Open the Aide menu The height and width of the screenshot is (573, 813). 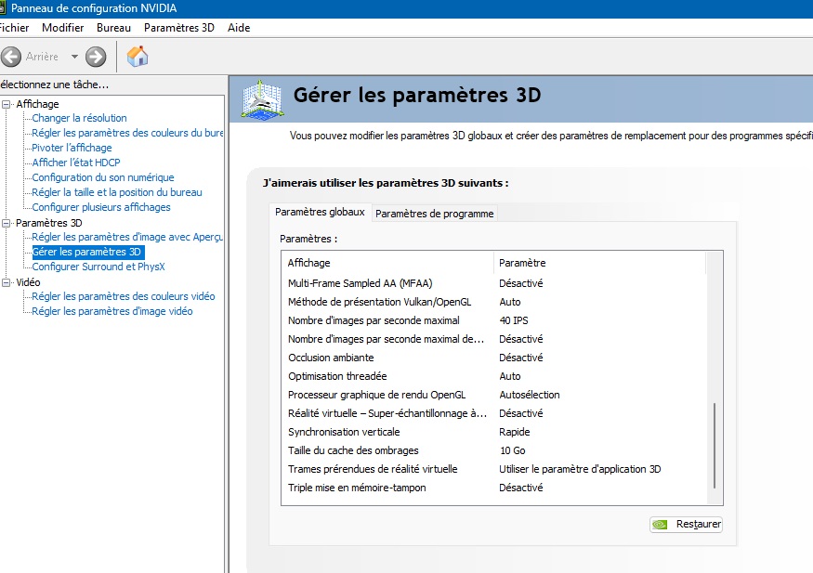click(x=239, y=28)
